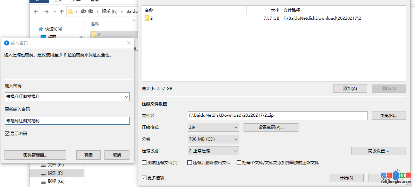
Task: Enable 测试压缩文件 checkbox
Action: click(144, 163)
